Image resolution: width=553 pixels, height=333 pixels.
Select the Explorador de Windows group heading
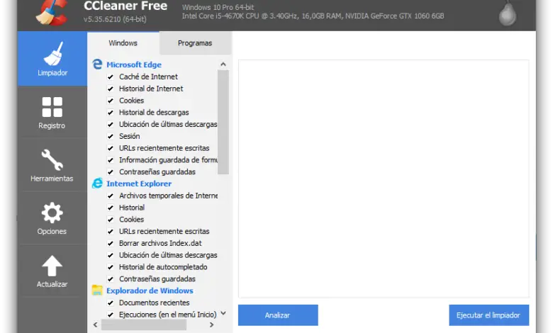[x=150, y=290]
